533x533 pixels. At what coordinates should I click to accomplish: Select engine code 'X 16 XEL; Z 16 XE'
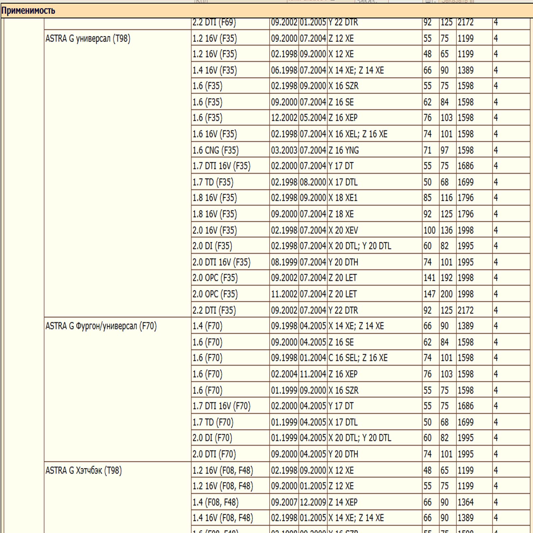tap(358, 134)
